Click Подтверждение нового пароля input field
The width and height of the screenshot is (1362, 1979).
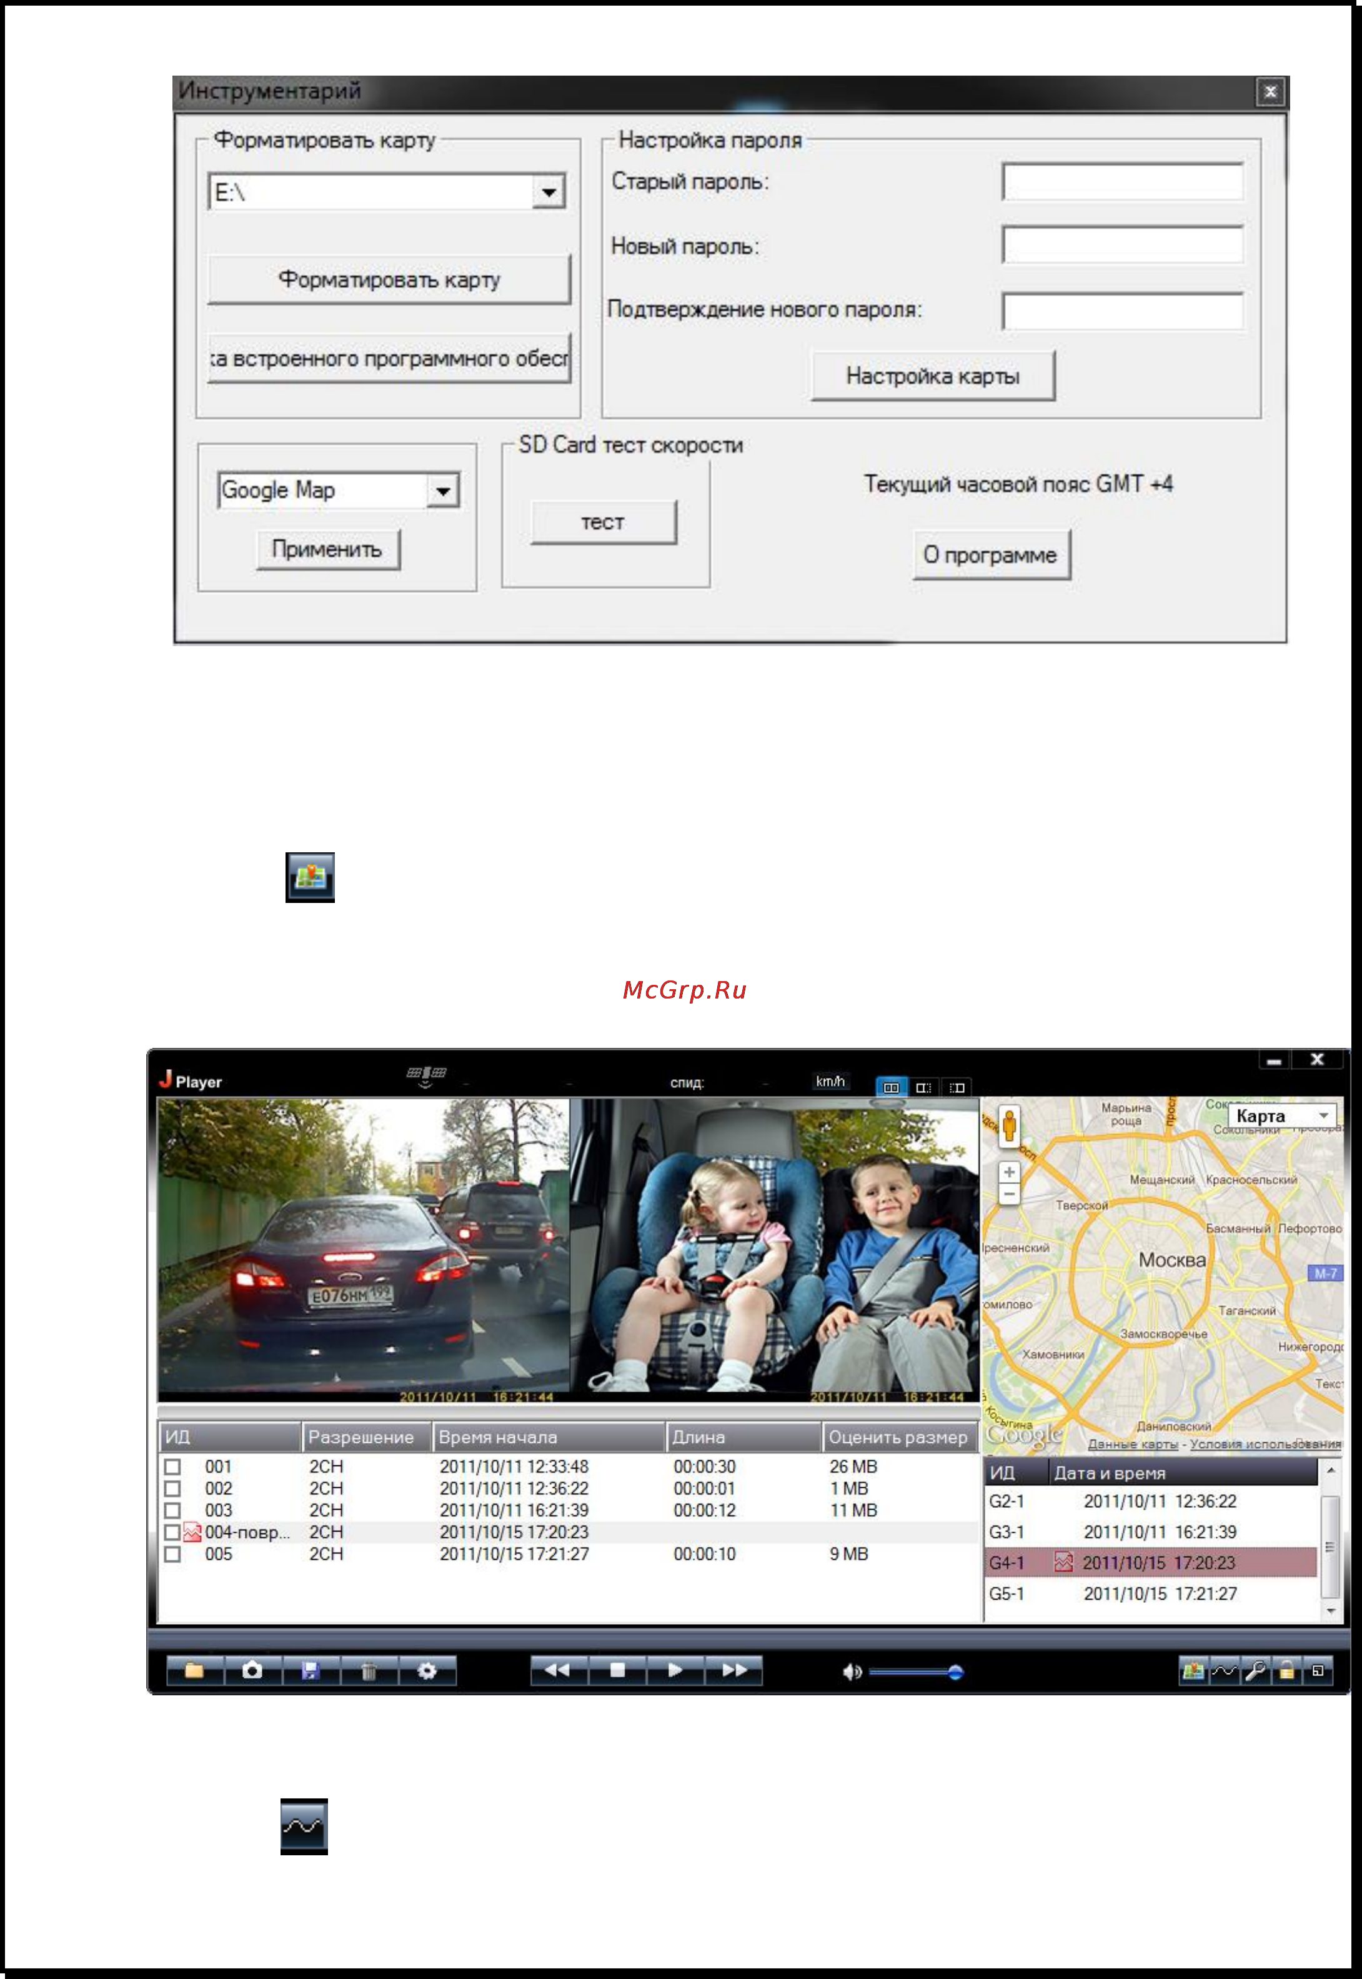[x=1122, y=311]
